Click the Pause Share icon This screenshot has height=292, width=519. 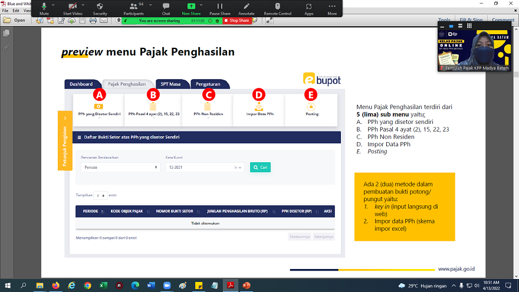(x=219, y=6)
